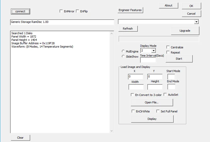Image resolution: width=210 pixels, height=142 pixels.
Task: Click the Height input field
Action: pyautogui.click(x=155, y=87)
